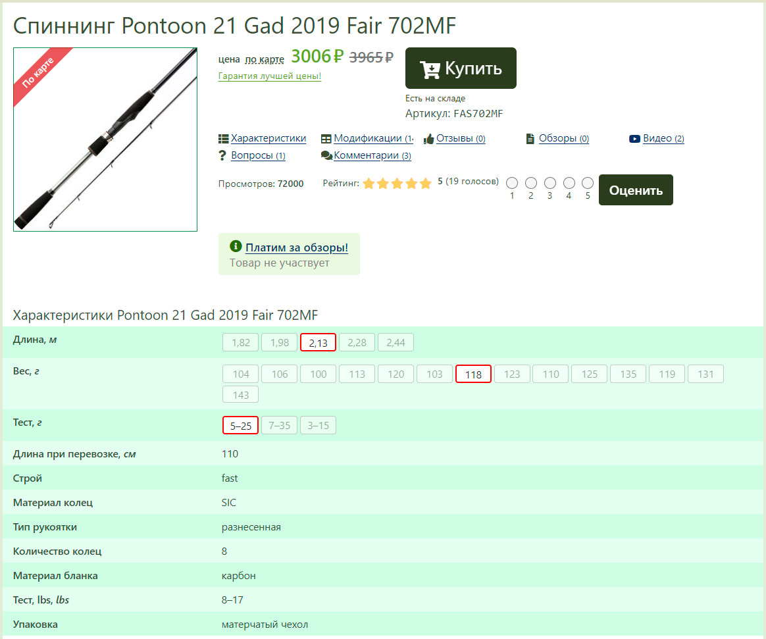
Task: Choose weight option 131
Action: [705, 374]
